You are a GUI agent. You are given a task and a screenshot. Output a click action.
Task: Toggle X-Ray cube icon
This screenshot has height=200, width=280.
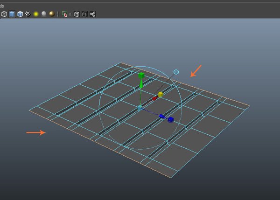(x=77, y=14)
